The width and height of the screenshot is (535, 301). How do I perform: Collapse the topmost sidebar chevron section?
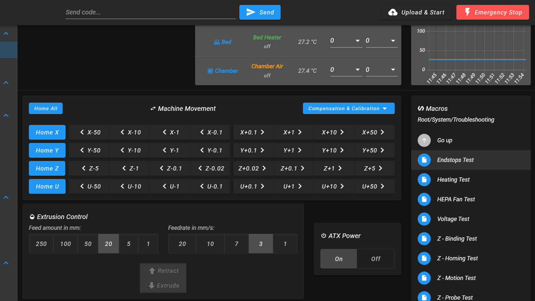6,33
